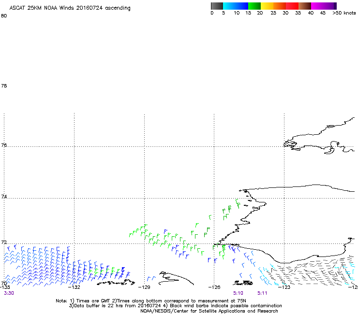This screenshot has width=358, height=314.
Task: Click the purple time stamp '3:30'
Action: pos(9,293)
